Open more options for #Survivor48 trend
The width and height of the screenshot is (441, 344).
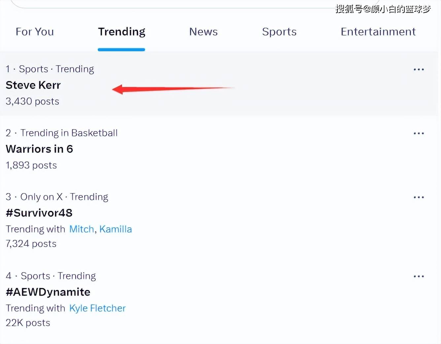point(419,197)
